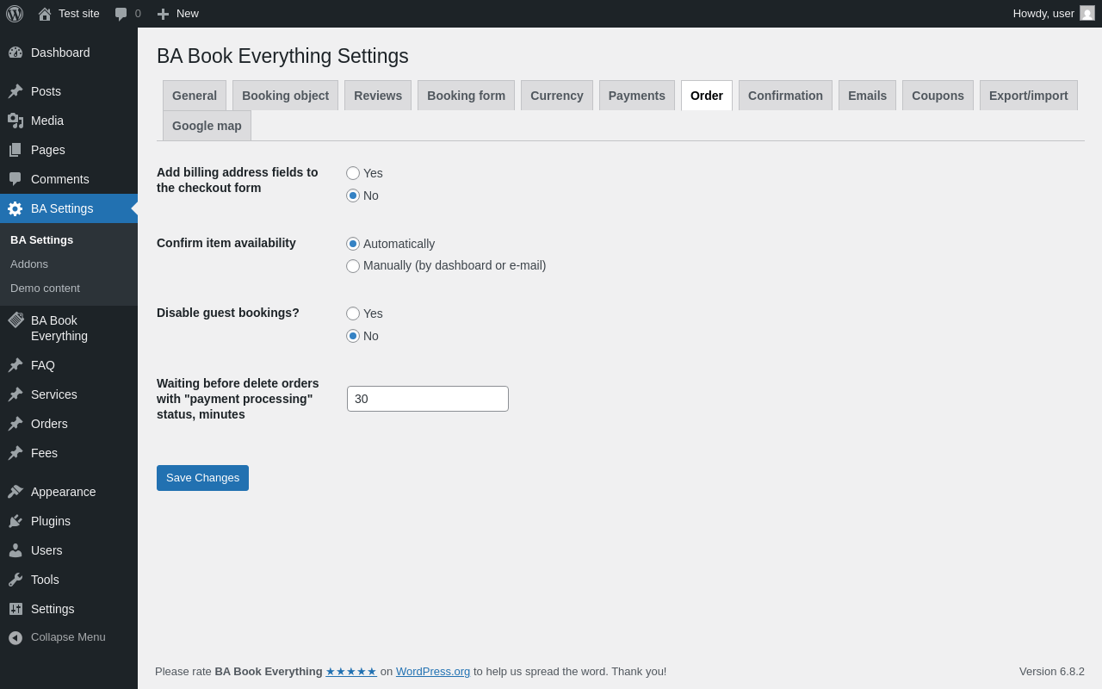Click the WordPress logo icon

[15, 14]
